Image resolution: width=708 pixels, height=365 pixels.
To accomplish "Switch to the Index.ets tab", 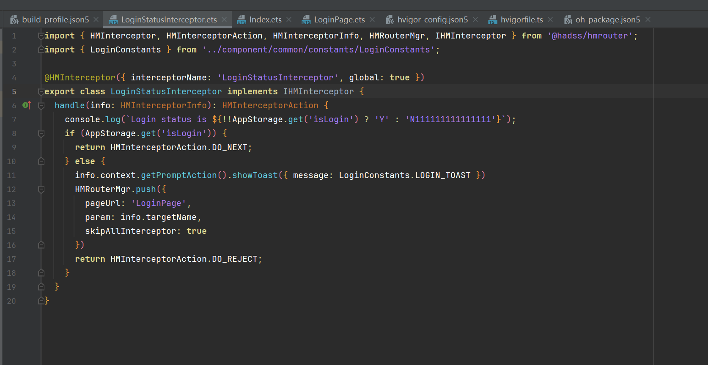I will point(265,19).
